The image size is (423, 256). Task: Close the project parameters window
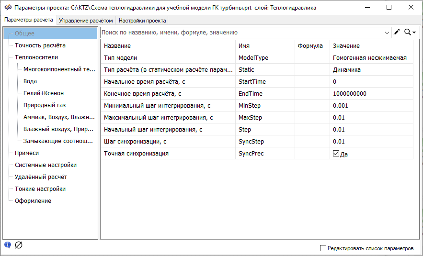tap(411, 8)
